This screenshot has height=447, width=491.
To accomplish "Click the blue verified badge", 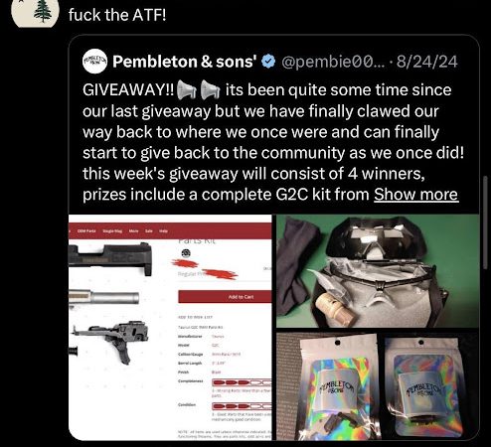I will tap(268, 62).
